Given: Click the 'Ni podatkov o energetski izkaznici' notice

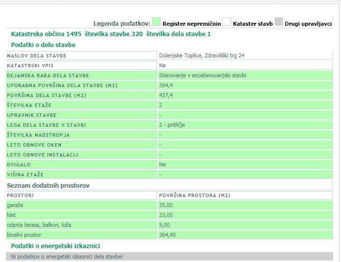Looking at the screenshot, I should [x=170, y=257].
